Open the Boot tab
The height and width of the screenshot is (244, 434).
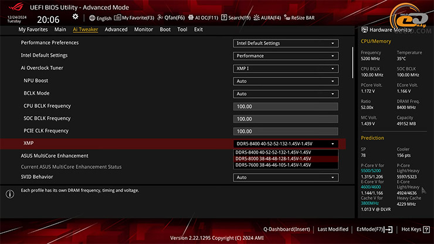pyautogui.click(x=165, y=29)
